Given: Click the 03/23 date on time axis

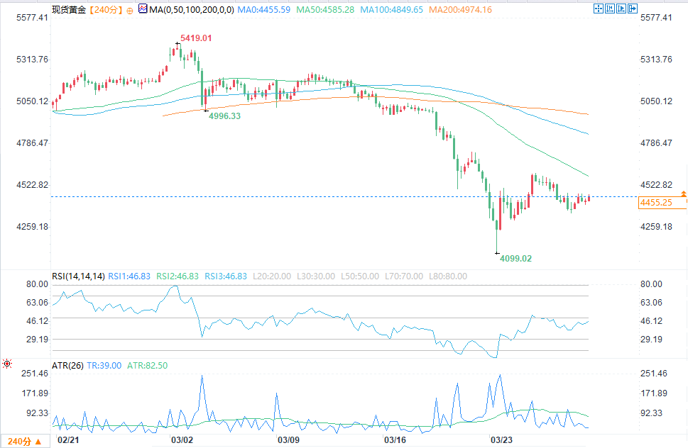Looking at the screenshot, I should (501, 439).
